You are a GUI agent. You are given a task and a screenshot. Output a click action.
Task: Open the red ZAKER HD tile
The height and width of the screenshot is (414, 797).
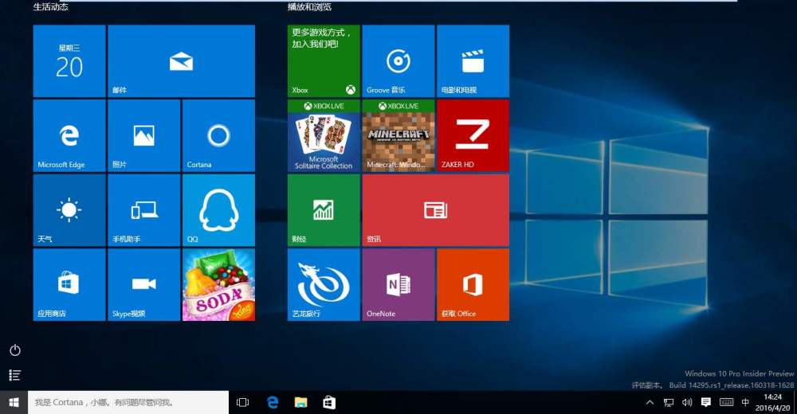point(473,135)
